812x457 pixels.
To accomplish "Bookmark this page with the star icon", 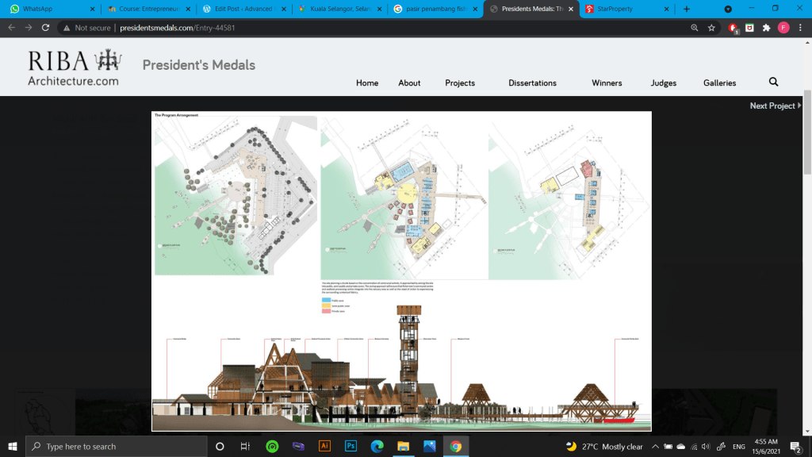I will pyautogui.click(x=712, y=27).
